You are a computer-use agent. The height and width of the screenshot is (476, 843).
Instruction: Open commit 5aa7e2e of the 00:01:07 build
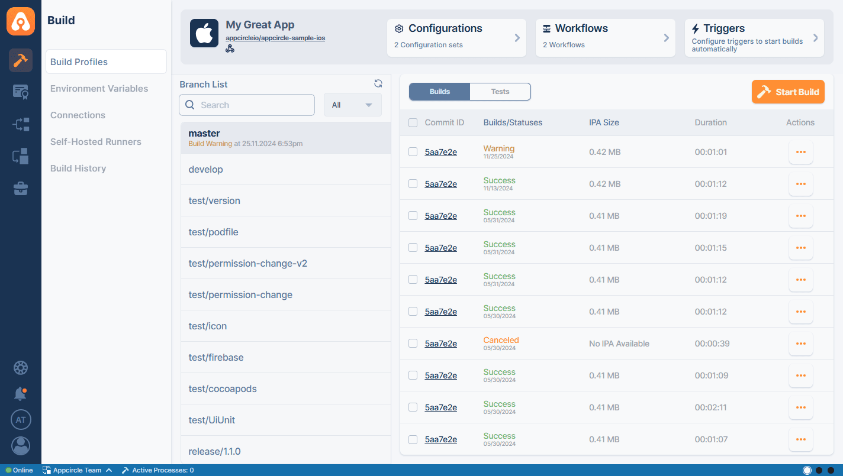point(441,439)
